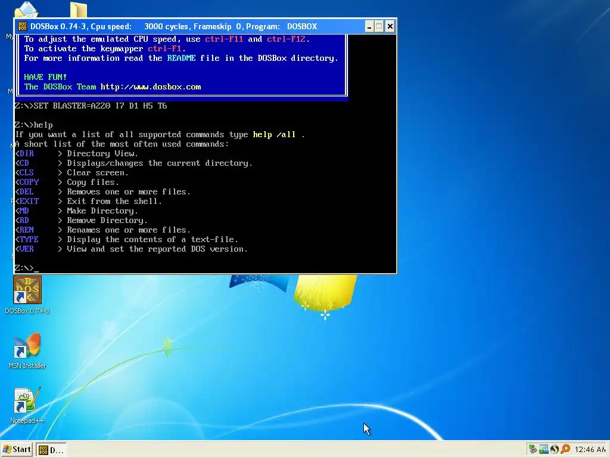
Task: Click the MD command in help list
Action: 24,211
